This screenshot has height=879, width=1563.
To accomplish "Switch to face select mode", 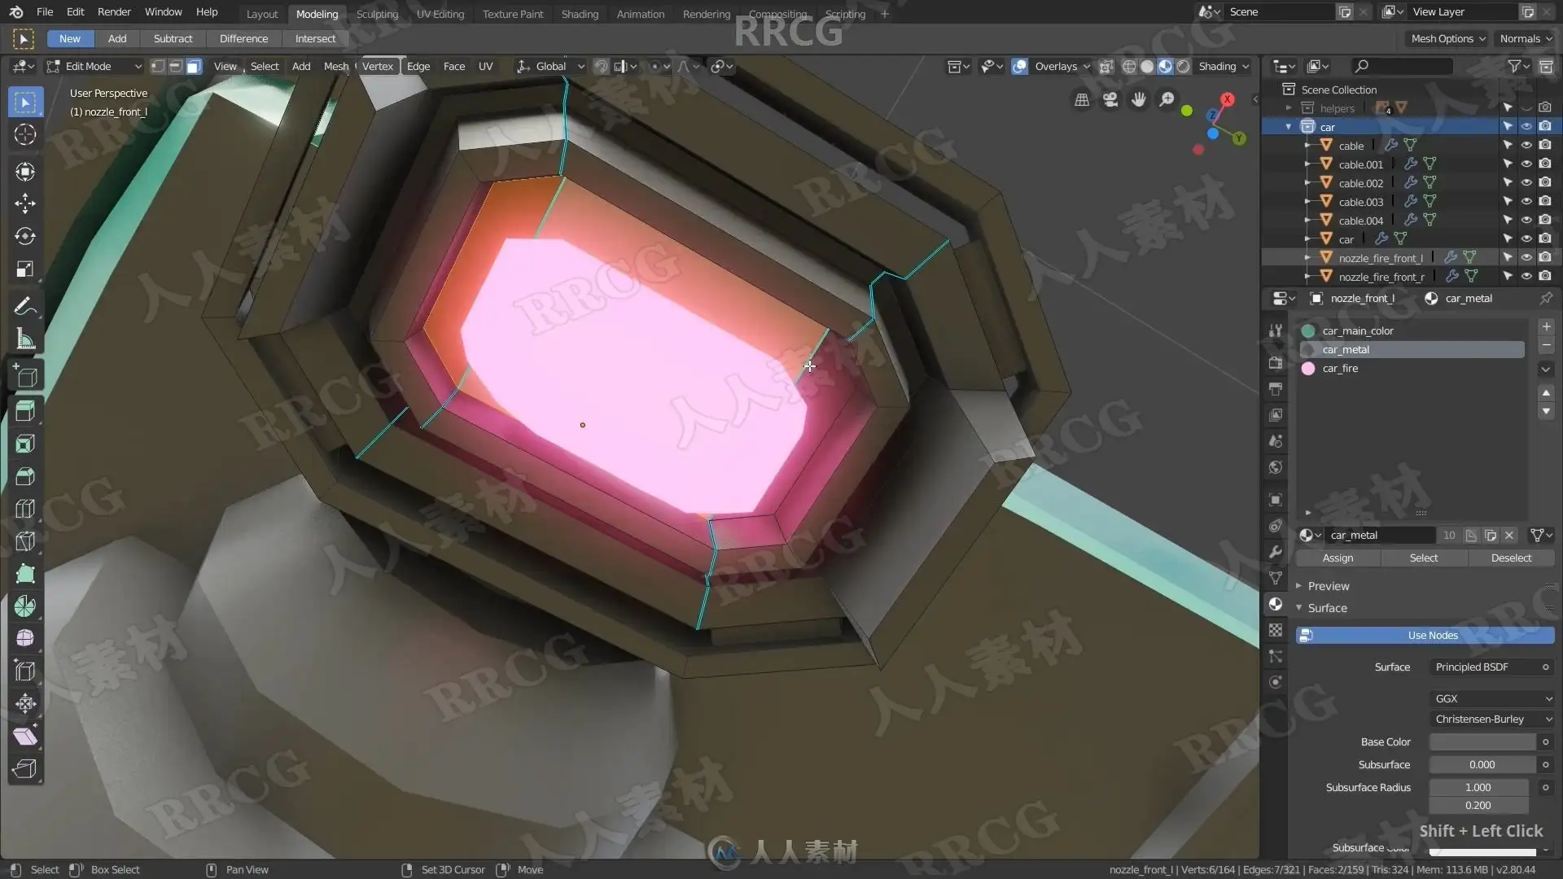I will pos(194,67).
